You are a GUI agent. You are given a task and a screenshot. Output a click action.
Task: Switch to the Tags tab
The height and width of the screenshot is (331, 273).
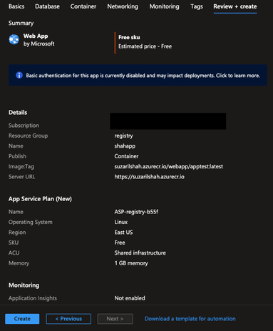(197, 6)
